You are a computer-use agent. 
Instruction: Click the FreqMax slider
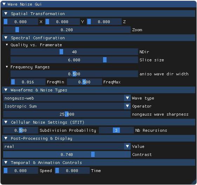[x=84, y=82]
